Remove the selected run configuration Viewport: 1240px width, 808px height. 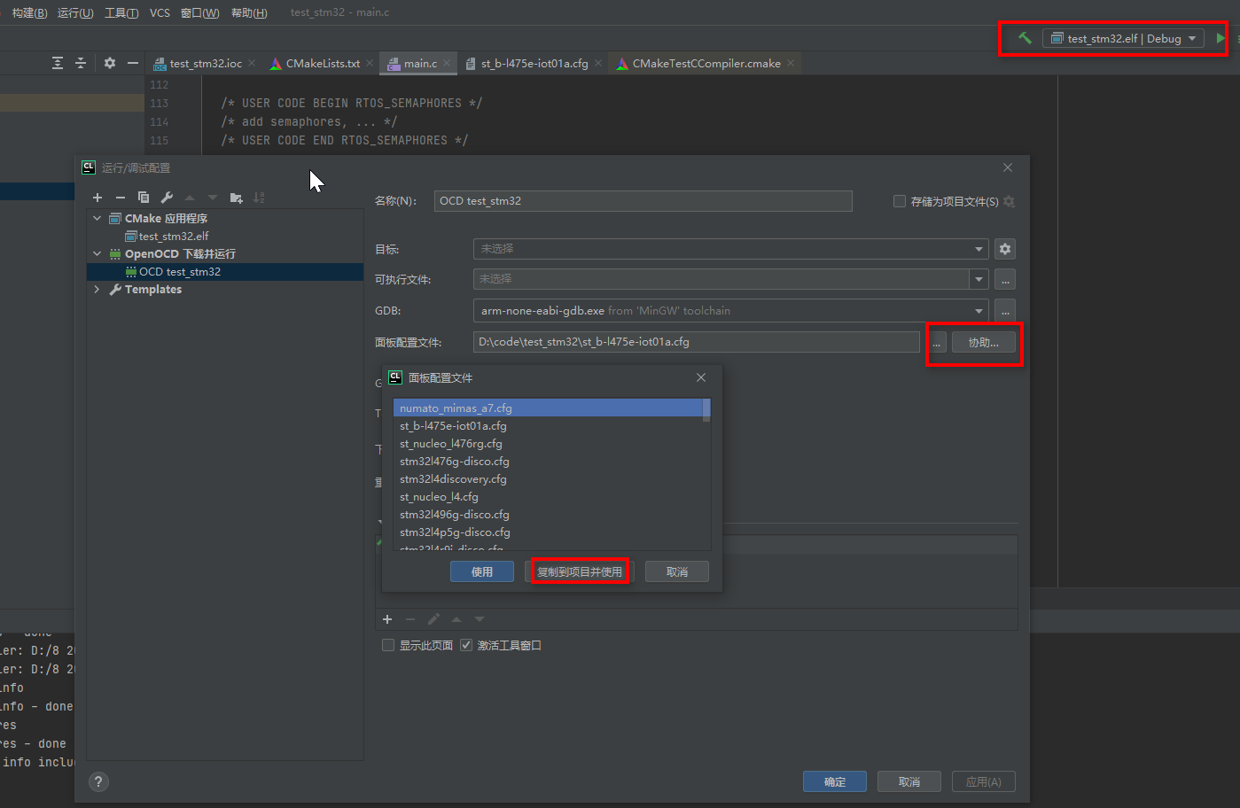tap(121, 198)
